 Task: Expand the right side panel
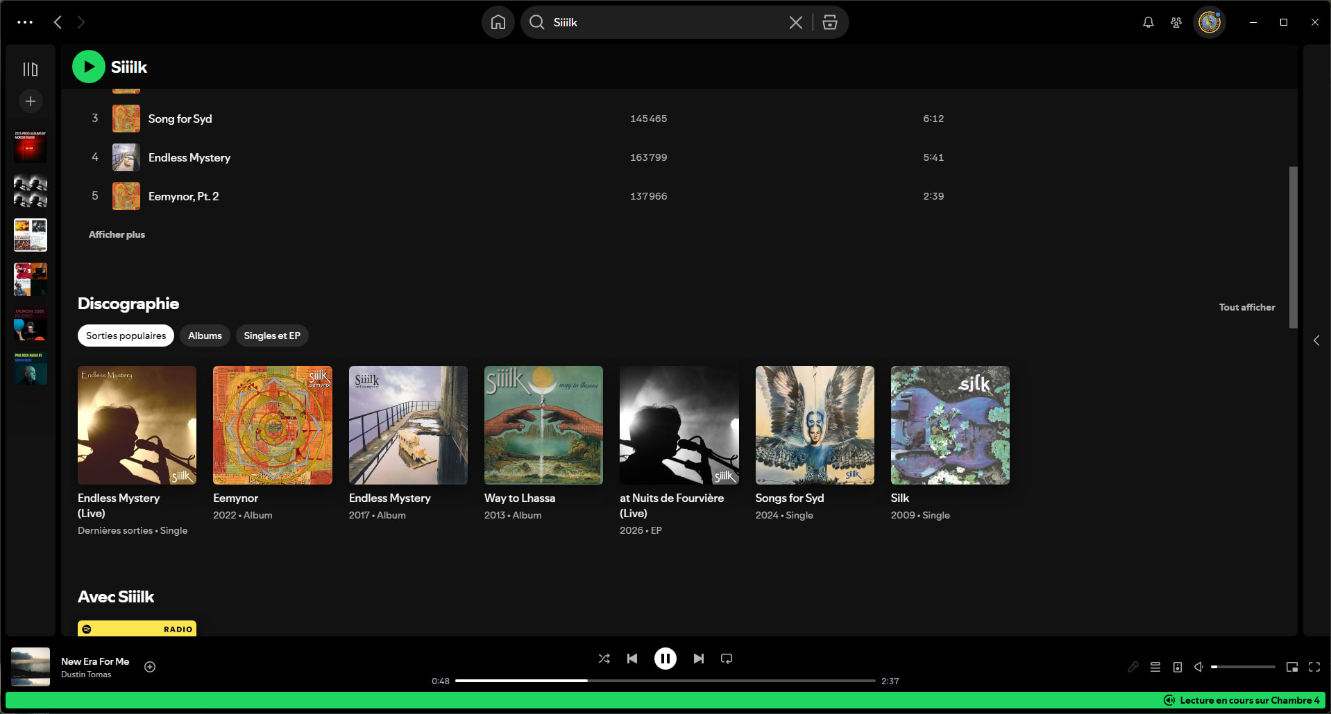tap(1316, 340)
